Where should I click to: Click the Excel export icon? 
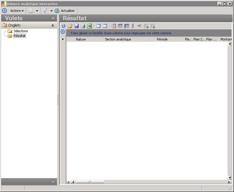pyautogui.click(x=90, y=26)
